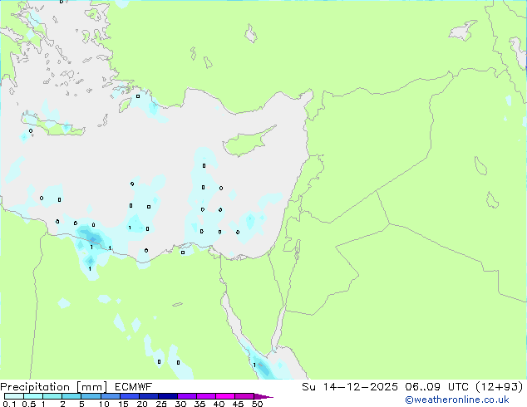This screenshot has height=407, width=527.
Task: Click the 'Precipitation [mm]' title text
Action: [54, 387]
